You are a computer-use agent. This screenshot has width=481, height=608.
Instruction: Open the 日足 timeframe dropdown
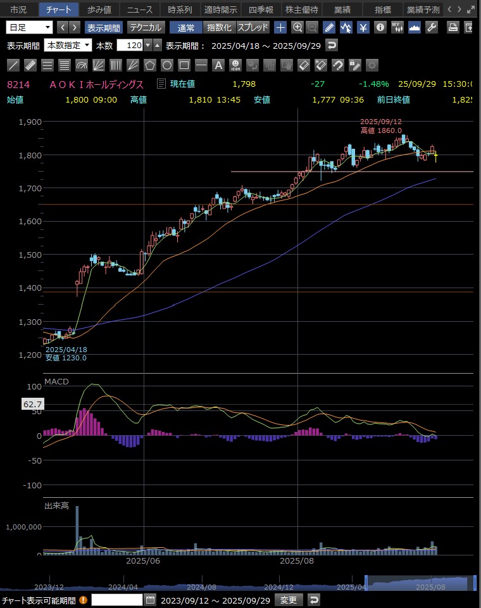coord(30,27)
